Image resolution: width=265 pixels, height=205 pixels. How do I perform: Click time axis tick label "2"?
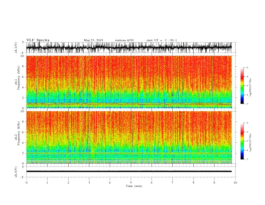click(x=68, y=183)
